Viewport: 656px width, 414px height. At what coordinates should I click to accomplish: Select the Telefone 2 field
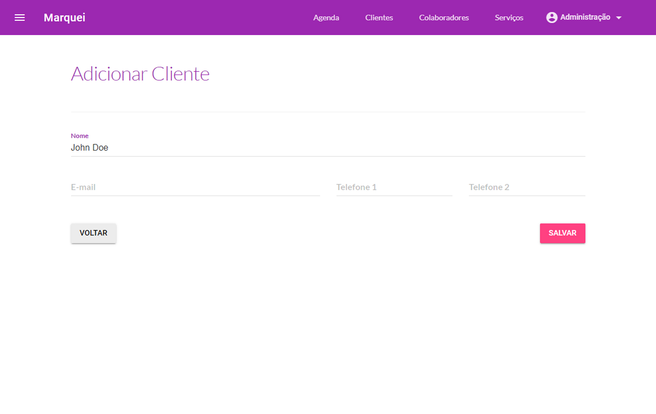point(526,187)
